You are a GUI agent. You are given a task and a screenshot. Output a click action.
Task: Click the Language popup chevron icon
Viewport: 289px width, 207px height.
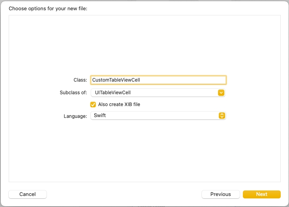pyautogui.click(x=222, y=116)
